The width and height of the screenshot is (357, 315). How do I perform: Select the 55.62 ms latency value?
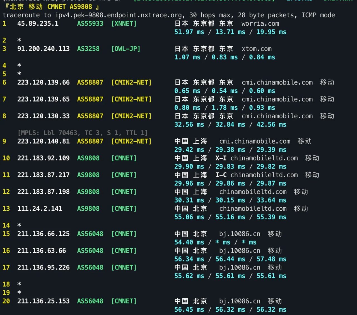189,276
